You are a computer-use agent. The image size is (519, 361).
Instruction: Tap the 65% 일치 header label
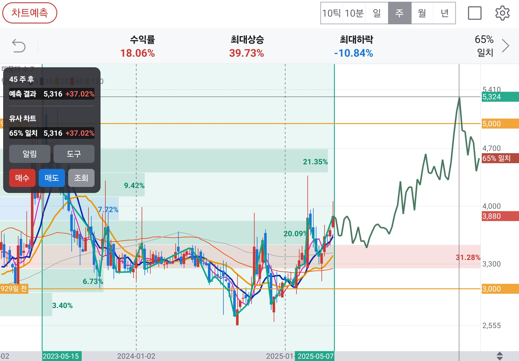[x=484, y=46]
